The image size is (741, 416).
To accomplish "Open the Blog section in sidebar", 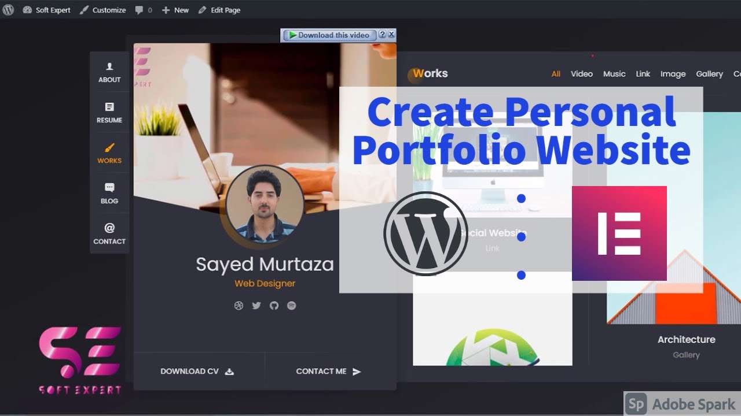I will [109, 194].
